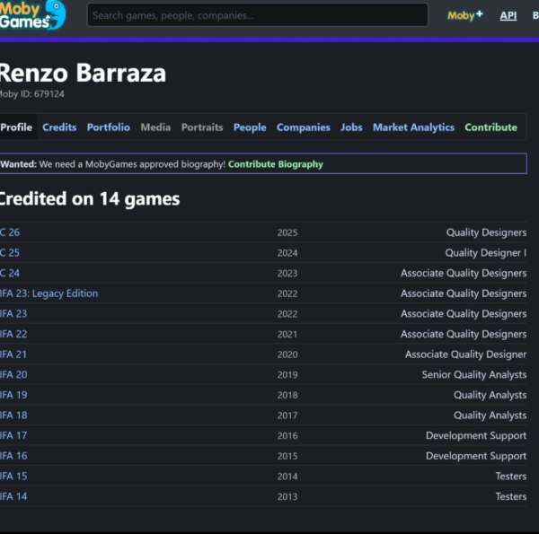Click the Renzo Barraza name heading
The height and width of the screenshot is (534, 539).
pos(83,73)
